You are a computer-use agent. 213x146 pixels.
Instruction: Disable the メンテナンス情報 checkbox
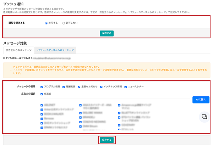(102, 86)
